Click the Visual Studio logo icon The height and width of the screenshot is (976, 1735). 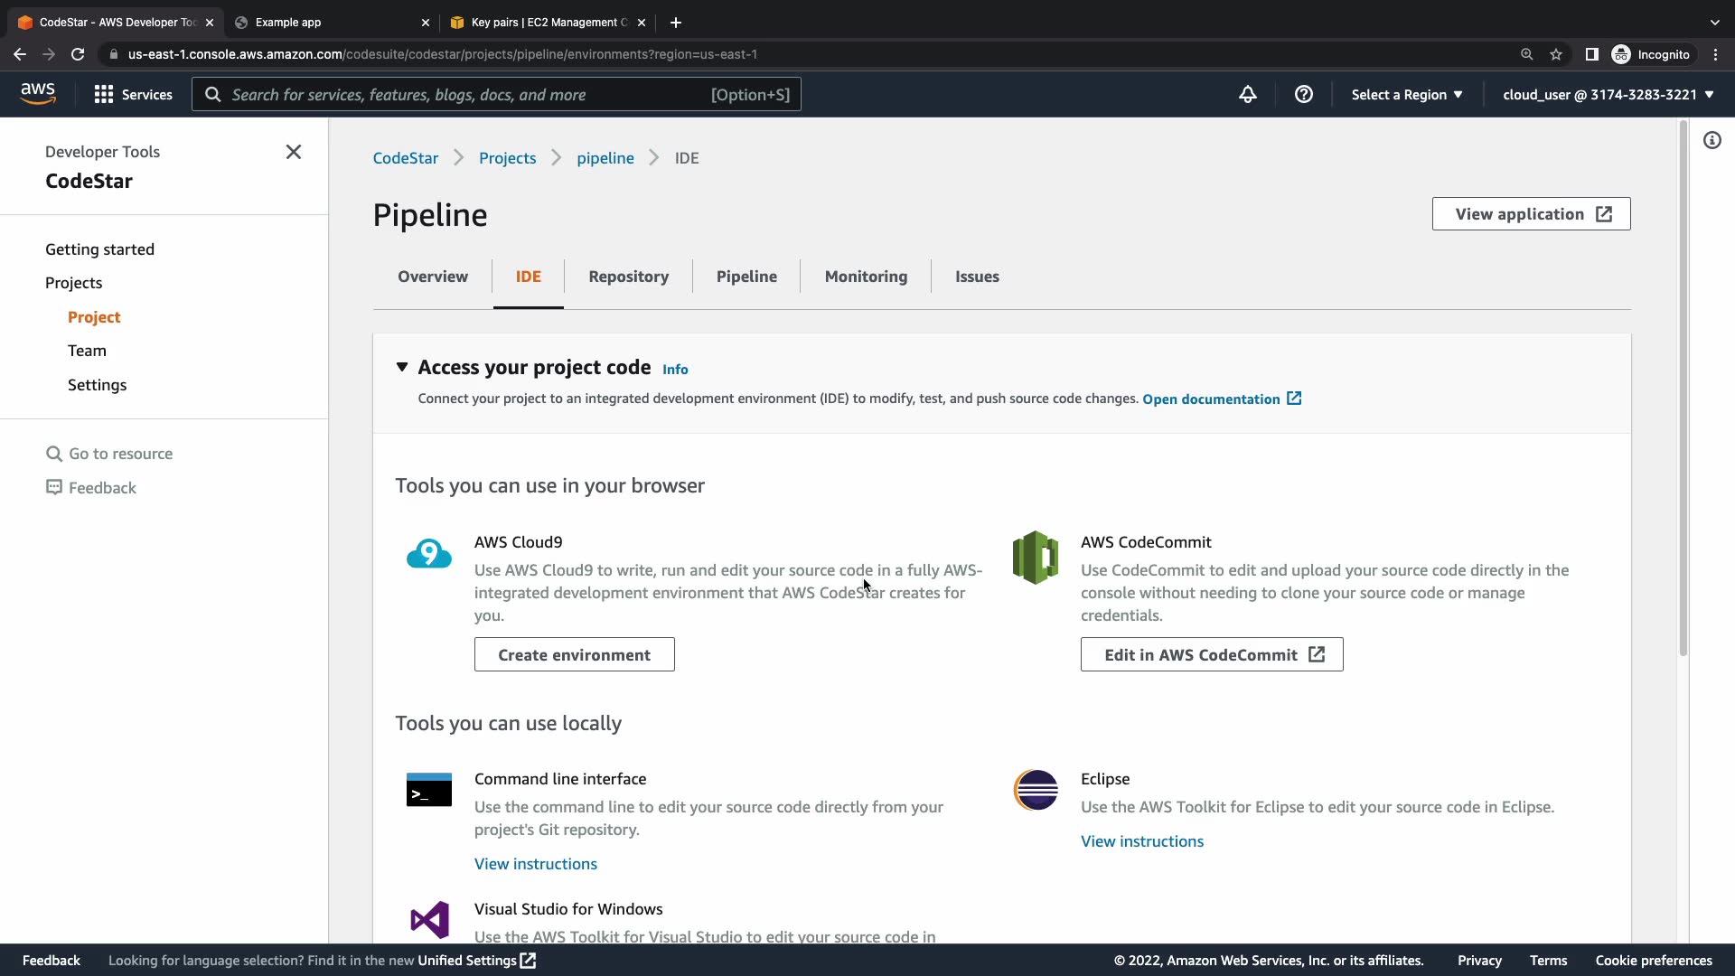[429, 920]
